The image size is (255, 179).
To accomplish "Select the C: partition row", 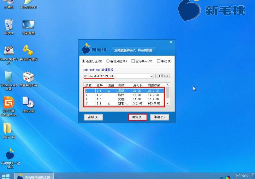I will [x=124, y=91].
